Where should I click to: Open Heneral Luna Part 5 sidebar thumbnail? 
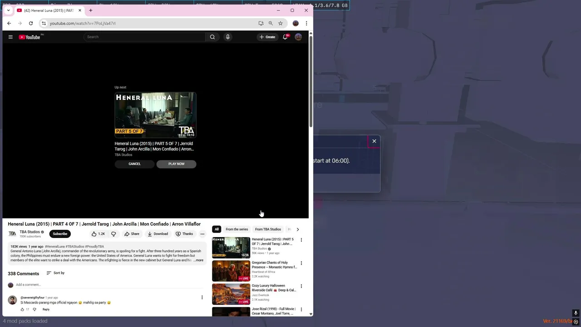coord(231,248)
